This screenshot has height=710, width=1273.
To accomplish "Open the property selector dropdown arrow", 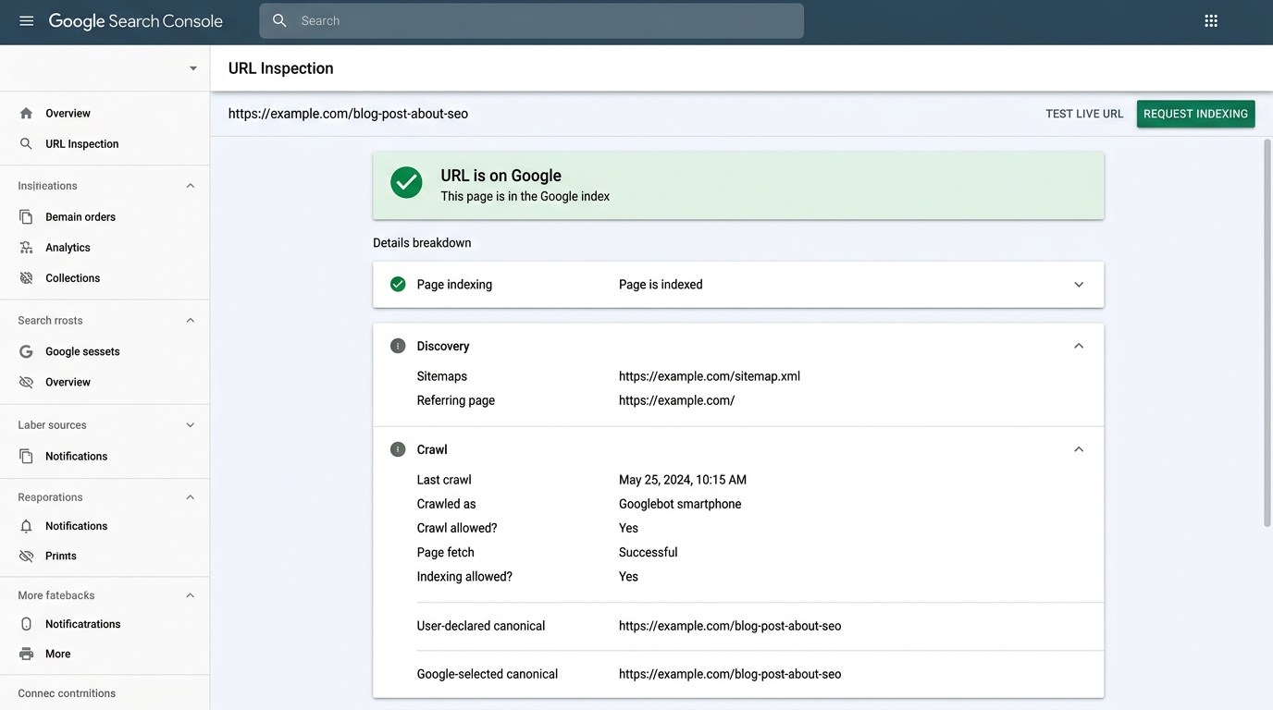I will 193,68.
